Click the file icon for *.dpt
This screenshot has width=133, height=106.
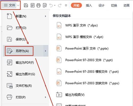[x=59, y=37]
